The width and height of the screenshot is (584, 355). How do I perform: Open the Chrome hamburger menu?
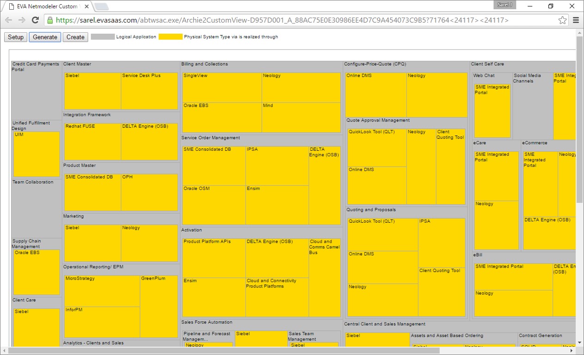[x=576, y=20]
